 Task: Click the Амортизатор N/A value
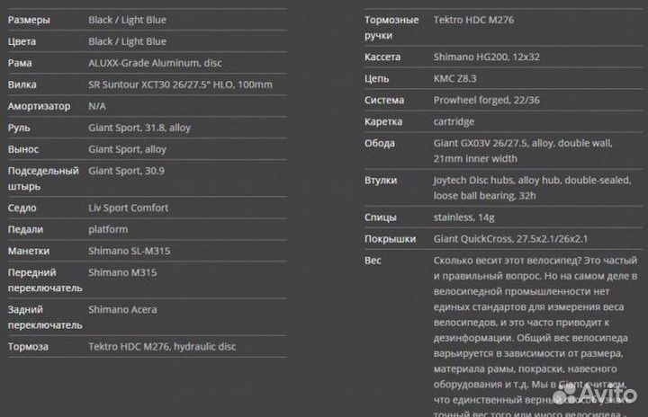click(97, 106)
